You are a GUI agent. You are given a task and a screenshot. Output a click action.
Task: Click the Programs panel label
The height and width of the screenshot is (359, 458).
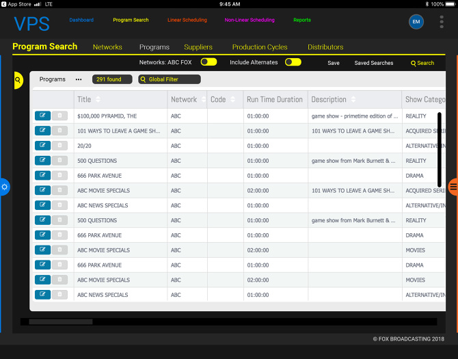tap(52, 79)
